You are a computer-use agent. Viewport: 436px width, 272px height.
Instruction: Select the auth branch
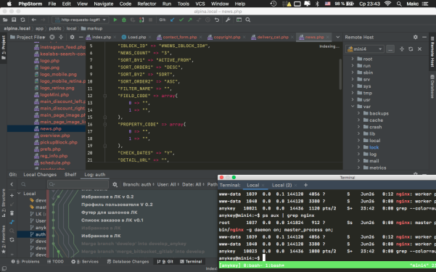tap(41, 234)
